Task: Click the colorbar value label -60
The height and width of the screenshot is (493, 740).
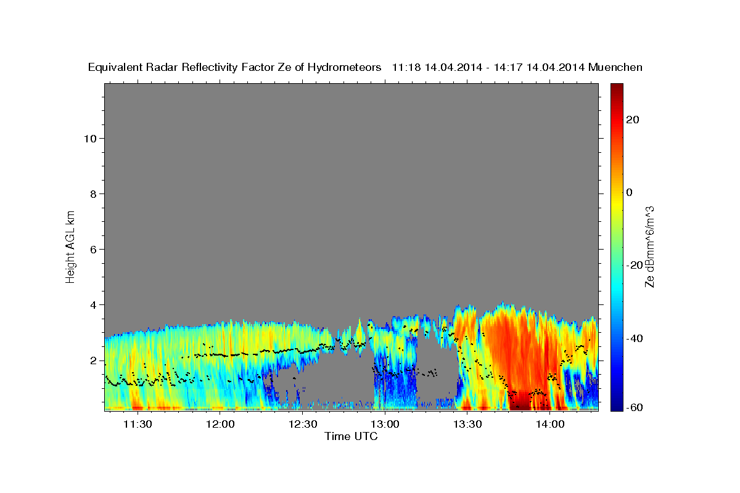Action: click(x=634, y=407)
